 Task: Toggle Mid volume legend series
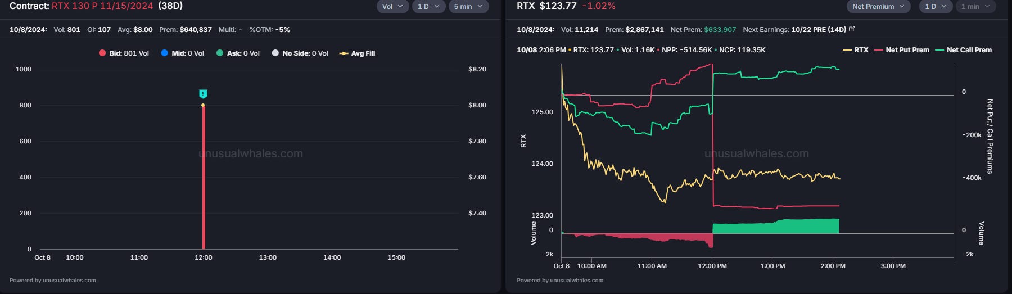point(182,53)
